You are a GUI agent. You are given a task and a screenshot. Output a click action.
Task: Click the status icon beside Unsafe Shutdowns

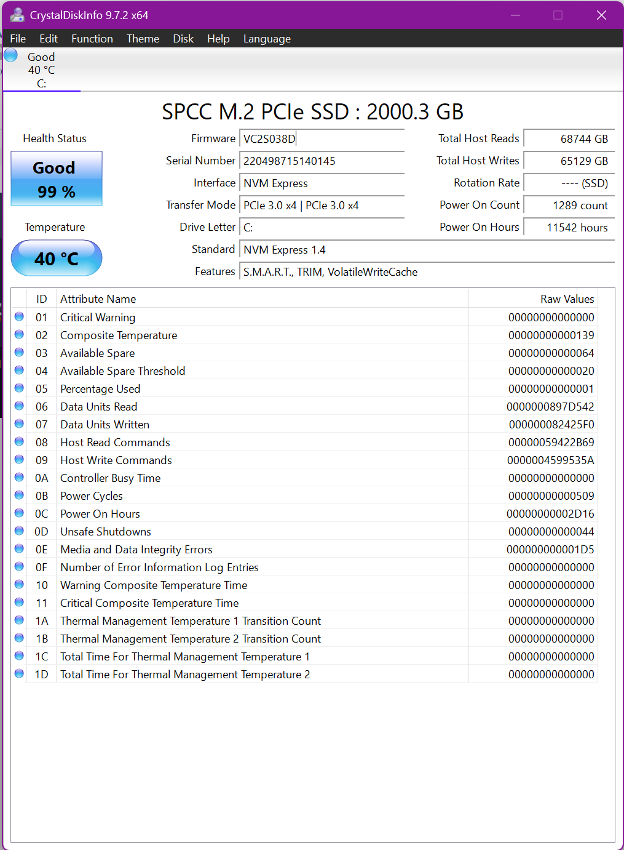pyautogui.click(x=19, y=531)
